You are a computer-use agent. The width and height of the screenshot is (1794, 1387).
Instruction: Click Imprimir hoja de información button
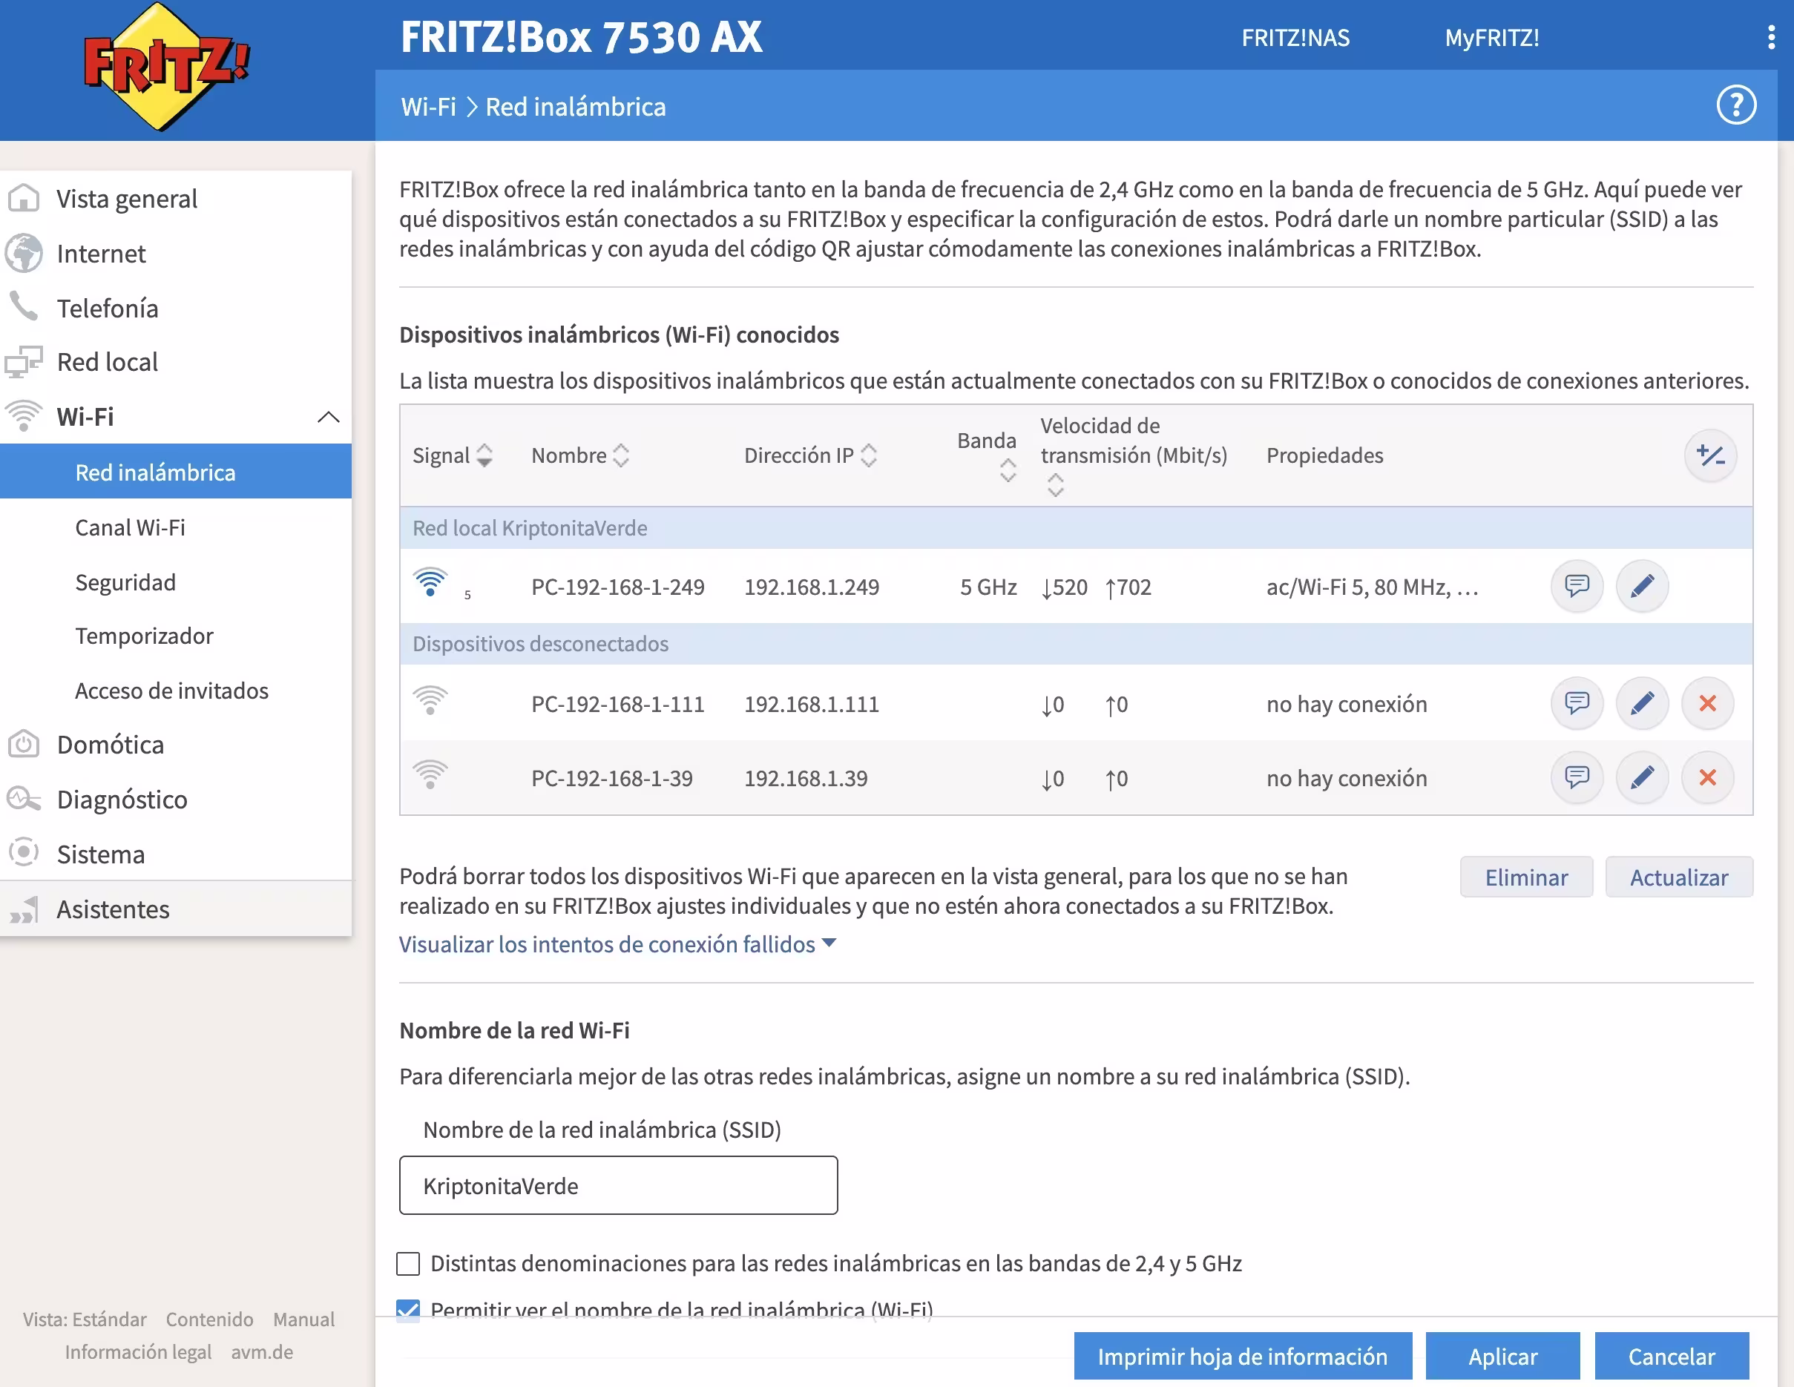tap(1243, 1356)
